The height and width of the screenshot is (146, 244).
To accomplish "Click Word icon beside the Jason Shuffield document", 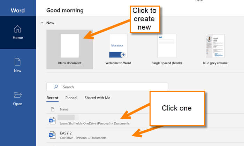I will tap(52, 121).
